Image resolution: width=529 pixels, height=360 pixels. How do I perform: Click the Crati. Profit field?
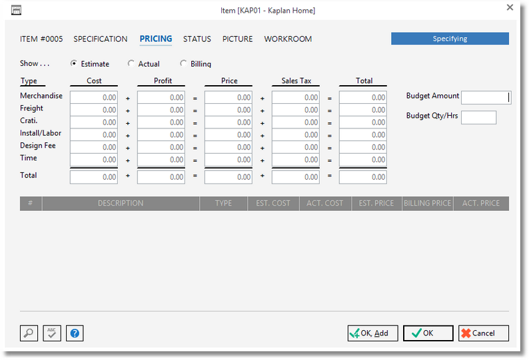pyautogui.click(x=161, y=122)
